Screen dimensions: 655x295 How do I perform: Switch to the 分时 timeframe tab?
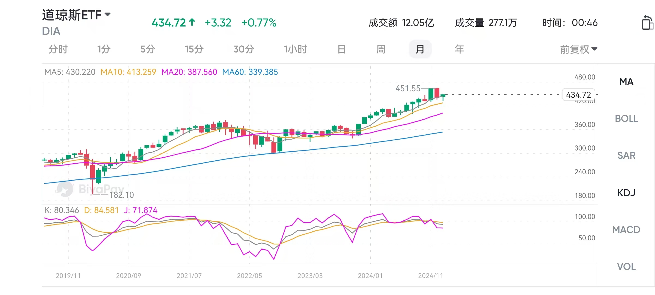pyautogui.click(x=58, y=49)
